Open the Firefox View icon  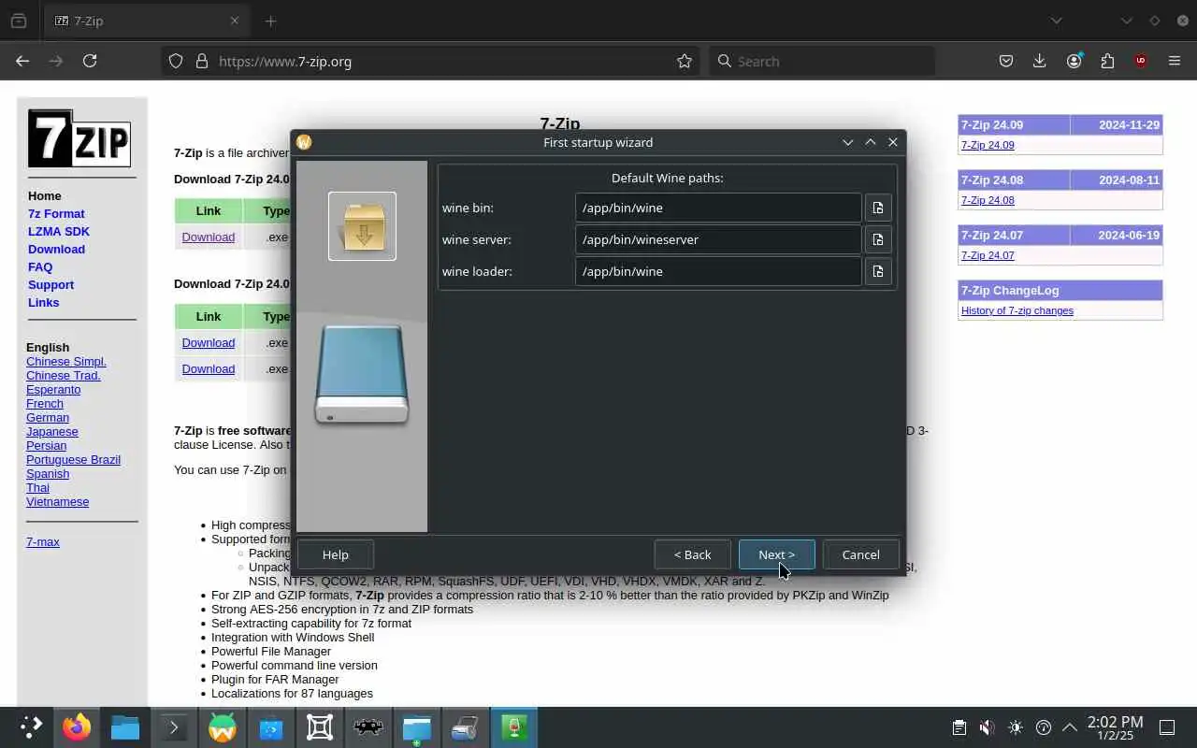tap(19, 21)
